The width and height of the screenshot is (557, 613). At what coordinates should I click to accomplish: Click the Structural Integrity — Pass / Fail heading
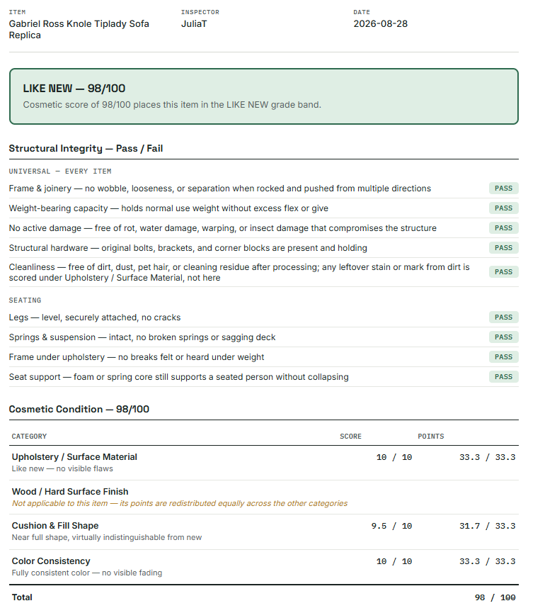pos(86,149)
